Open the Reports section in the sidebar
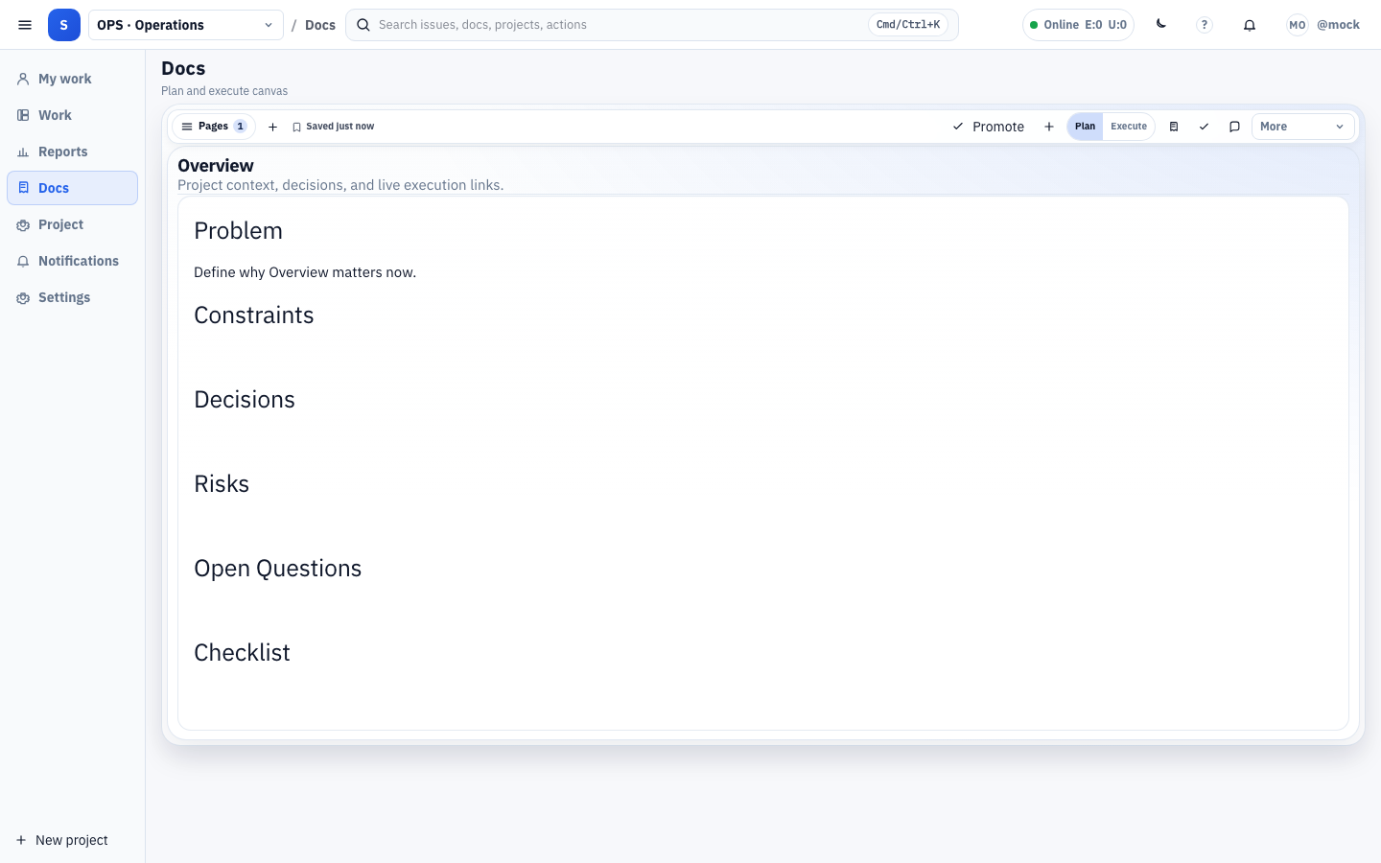Viewport: 1381px width, 863px height. tap(61, 152)
